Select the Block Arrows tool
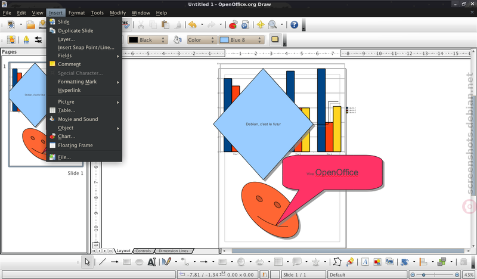The width and height of the screenshot is (477, 279). tap(259, 262)
